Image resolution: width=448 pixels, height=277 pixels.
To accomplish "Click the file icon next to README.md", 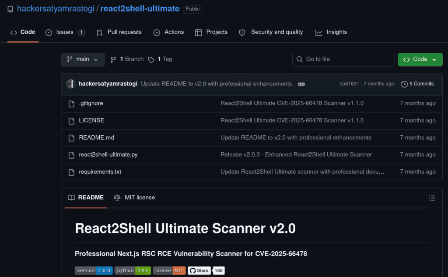I will tap(71, 138).
